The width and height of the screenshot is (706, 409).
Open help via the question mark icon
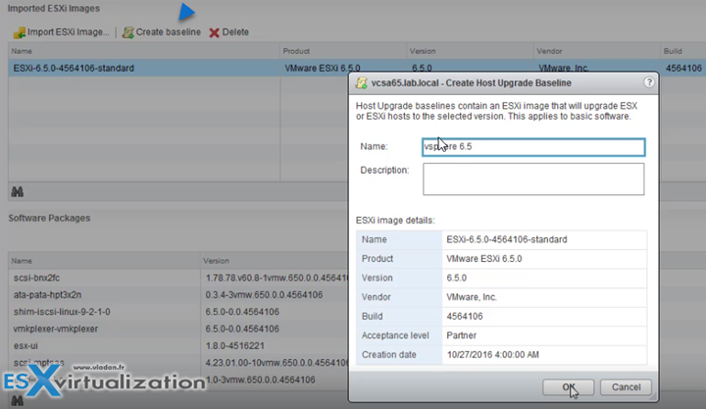648,84
